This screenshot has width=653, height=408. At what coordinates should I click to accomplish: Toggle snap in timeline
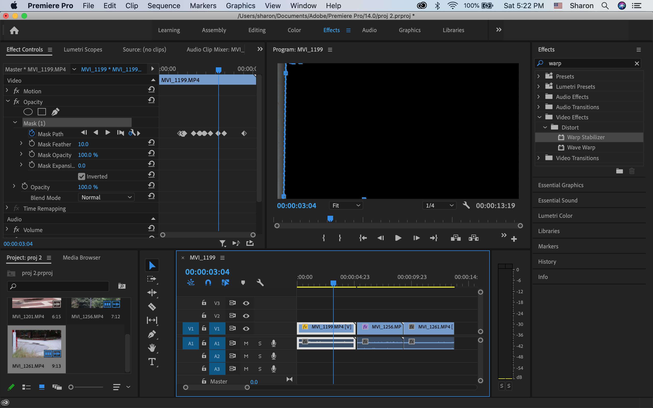point(208,283)
